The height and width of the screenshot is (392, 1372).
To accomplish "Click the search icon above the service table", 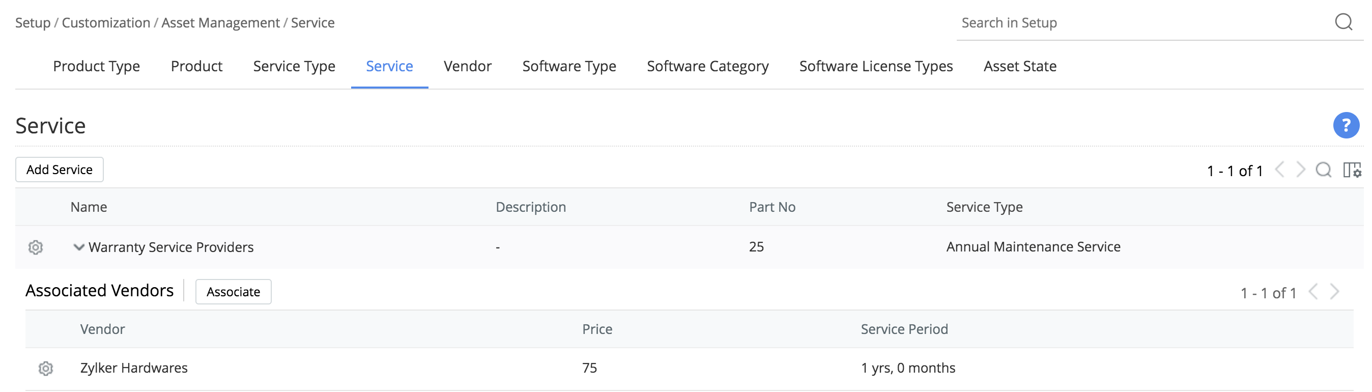I will point(1324,171).
